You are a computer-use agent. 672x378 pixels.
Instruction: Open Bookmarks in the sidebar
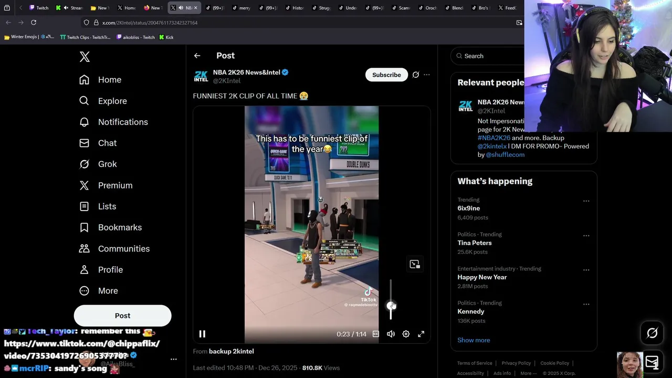[x=111, y=227]
